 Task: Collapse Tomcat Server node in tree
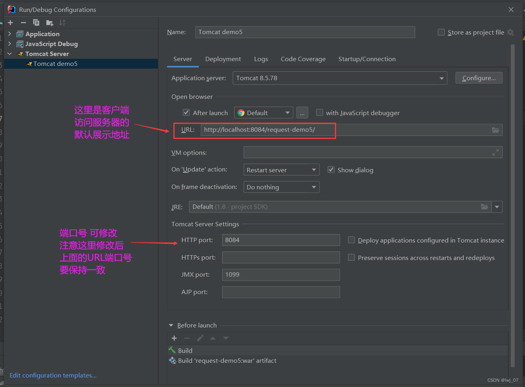[10, 54]
